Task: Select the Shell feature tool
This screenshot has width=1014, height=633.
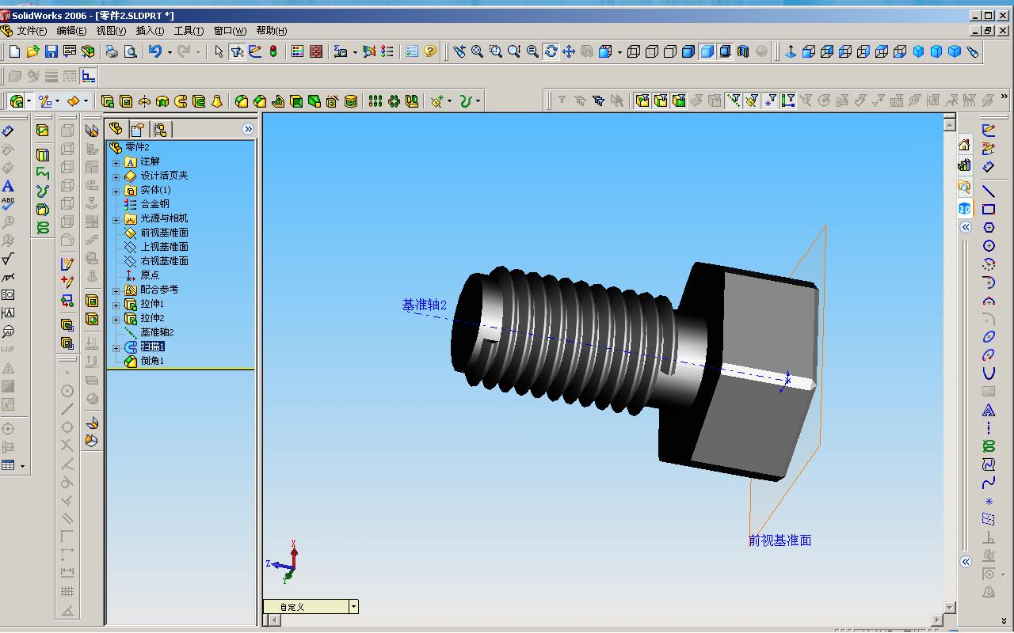Action: pyautogui.click(x=296, y=101)
